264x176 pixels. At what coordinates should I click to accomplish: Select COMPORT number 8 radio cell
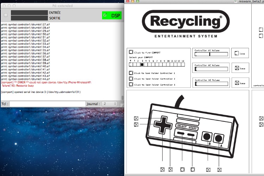tap(161, 64)
